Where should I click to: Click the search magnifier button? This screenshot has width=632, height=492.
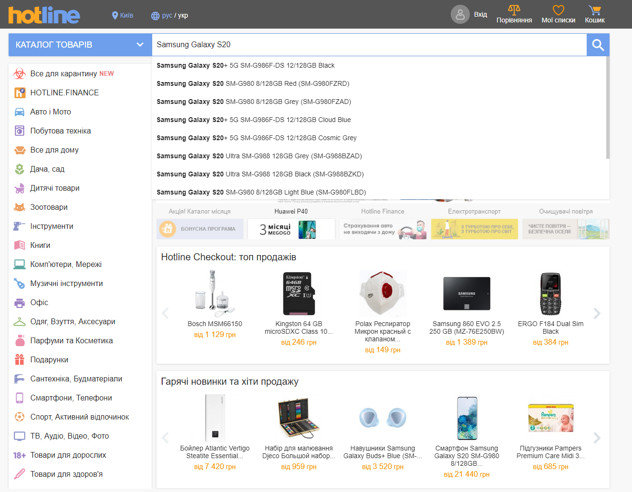(598, 45)
